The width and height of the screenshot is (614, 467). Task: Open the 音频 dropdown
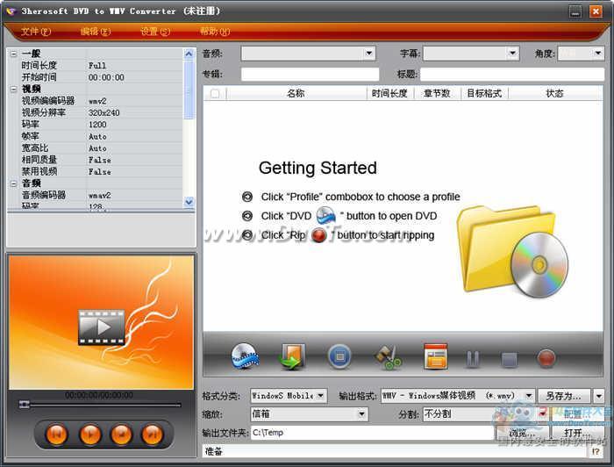pos(368,54)
